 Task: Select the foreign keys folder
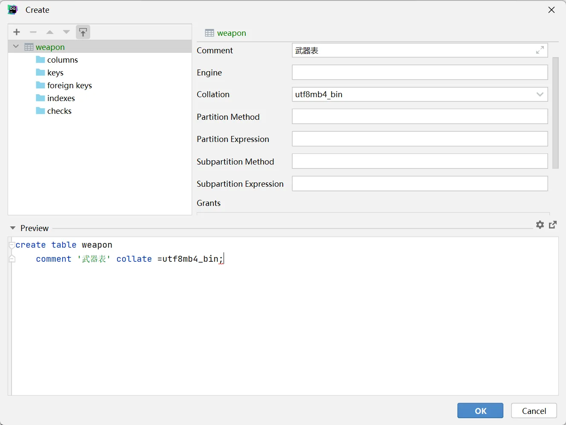click(69, 85)
